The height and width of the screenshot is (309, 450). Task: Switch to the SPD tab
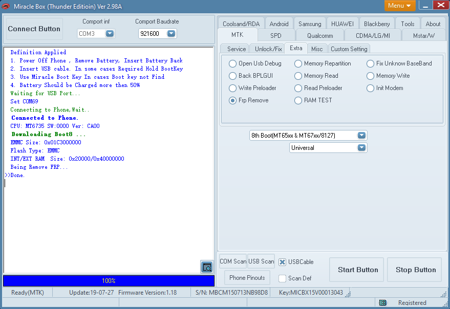276,36
